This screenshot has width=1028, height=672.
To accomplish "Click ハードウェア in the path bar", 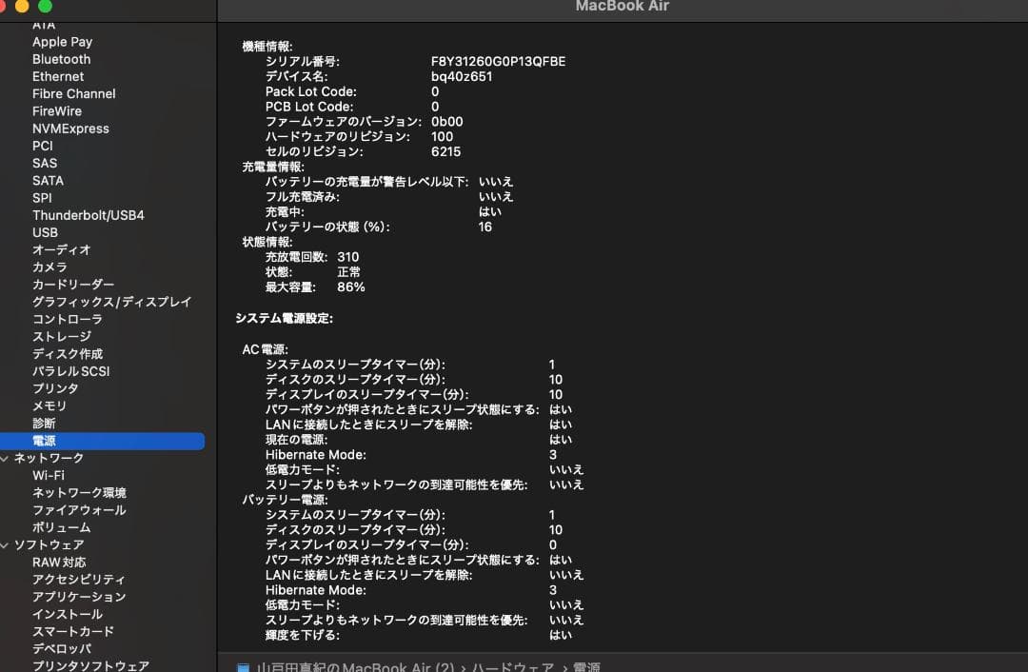I will [513, 667].
